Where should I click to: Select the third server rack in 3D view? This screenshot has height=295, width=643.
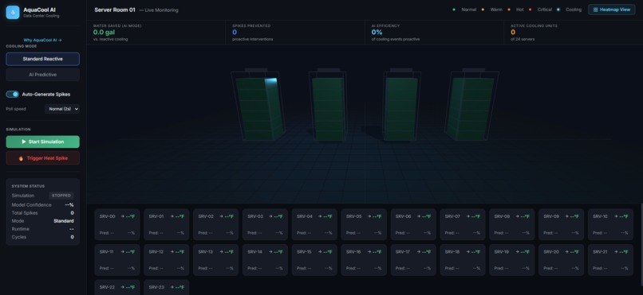click(401, 105)
